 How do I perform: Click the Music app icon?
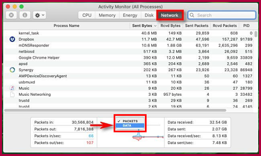click(x=12, y=88)
